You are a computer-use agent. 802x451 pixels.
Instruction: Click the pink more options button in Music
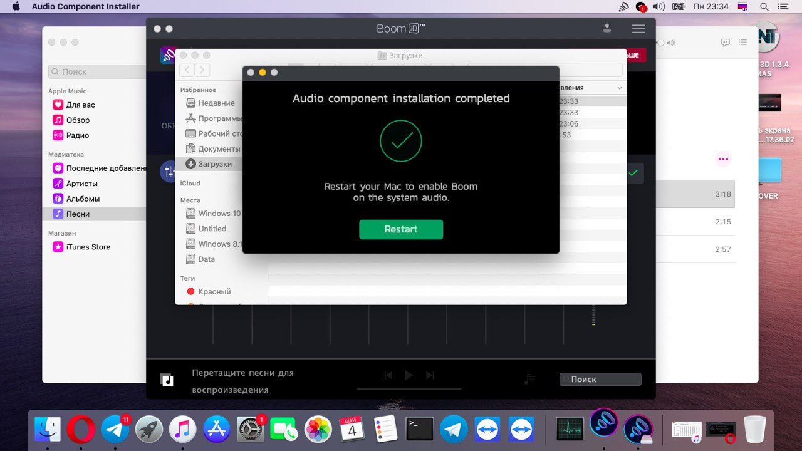pos(723,159)
